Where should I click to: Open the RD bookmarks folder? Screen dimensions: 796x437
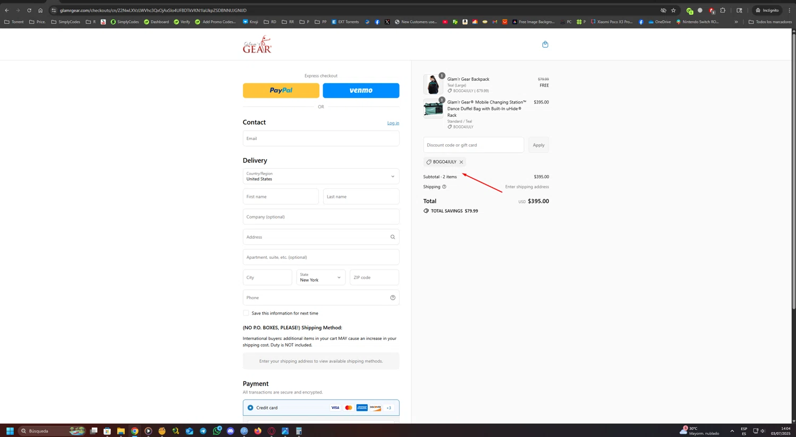270,22
